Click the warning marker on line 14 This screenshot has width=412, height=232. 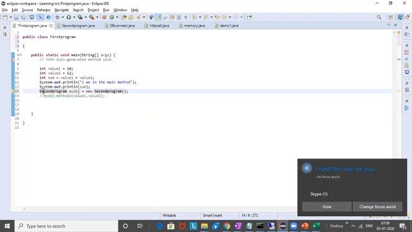tap(13, 91)
